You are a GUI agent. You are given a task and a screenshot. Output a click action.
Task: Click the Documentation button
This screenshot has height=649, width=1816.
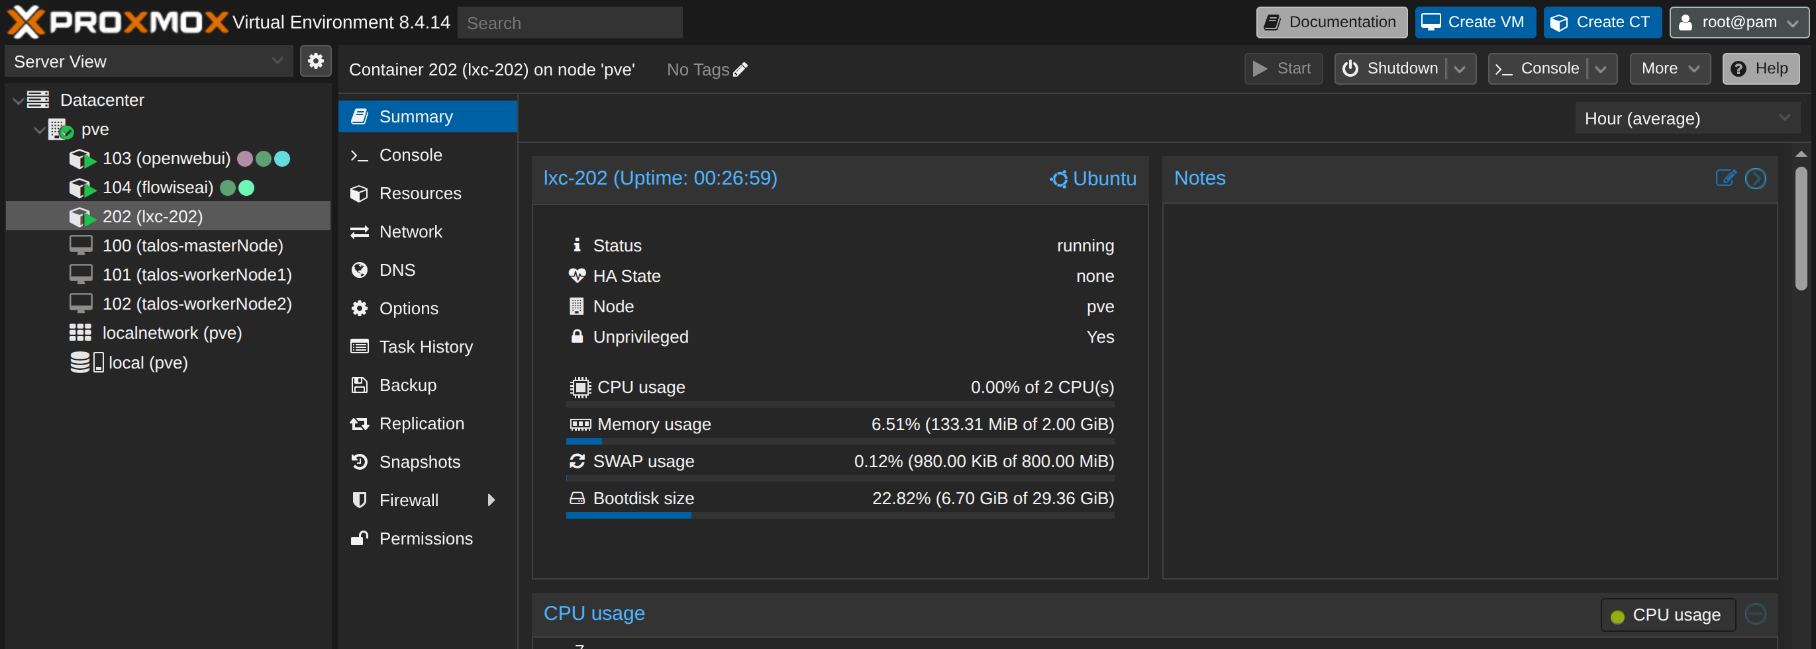point(1331,22)
